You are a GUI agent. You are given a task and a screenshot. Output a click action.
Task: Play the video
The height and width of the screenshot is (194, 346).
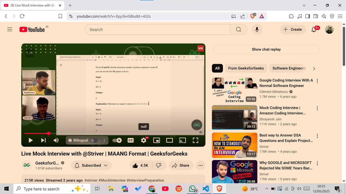[31, 140]
